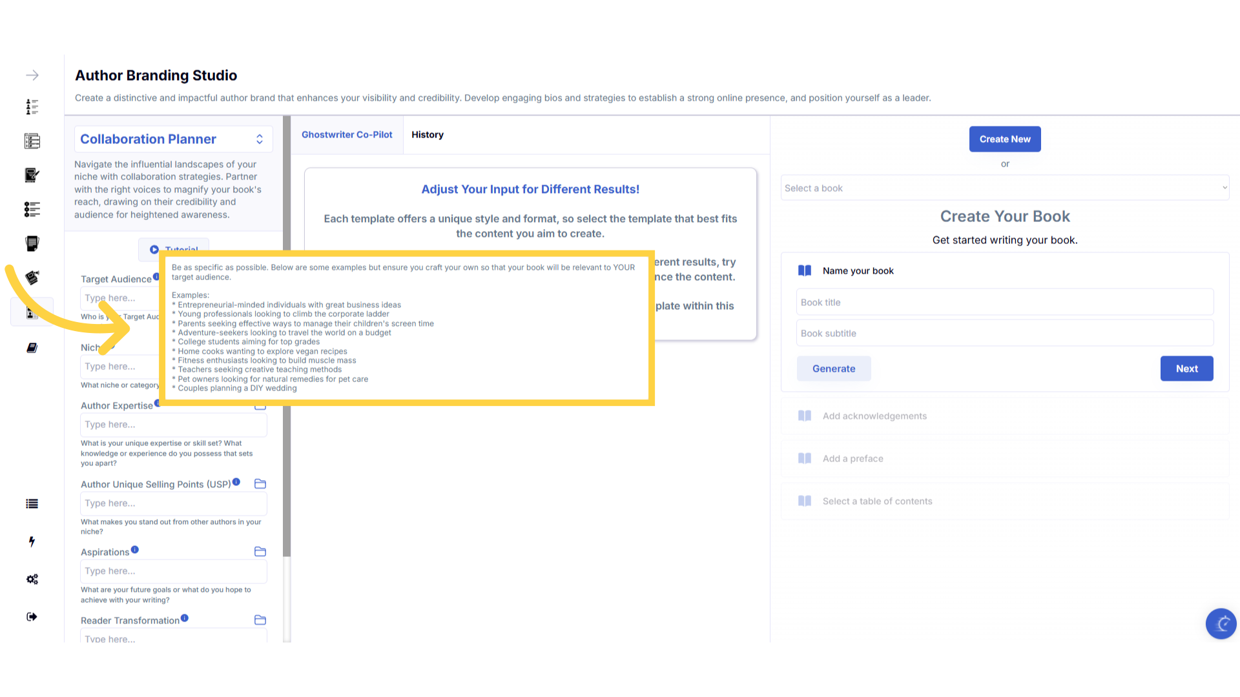Screen dimensions: 1240x697
Task: Open the book icon in sidebar
Action: pos(32,348)
